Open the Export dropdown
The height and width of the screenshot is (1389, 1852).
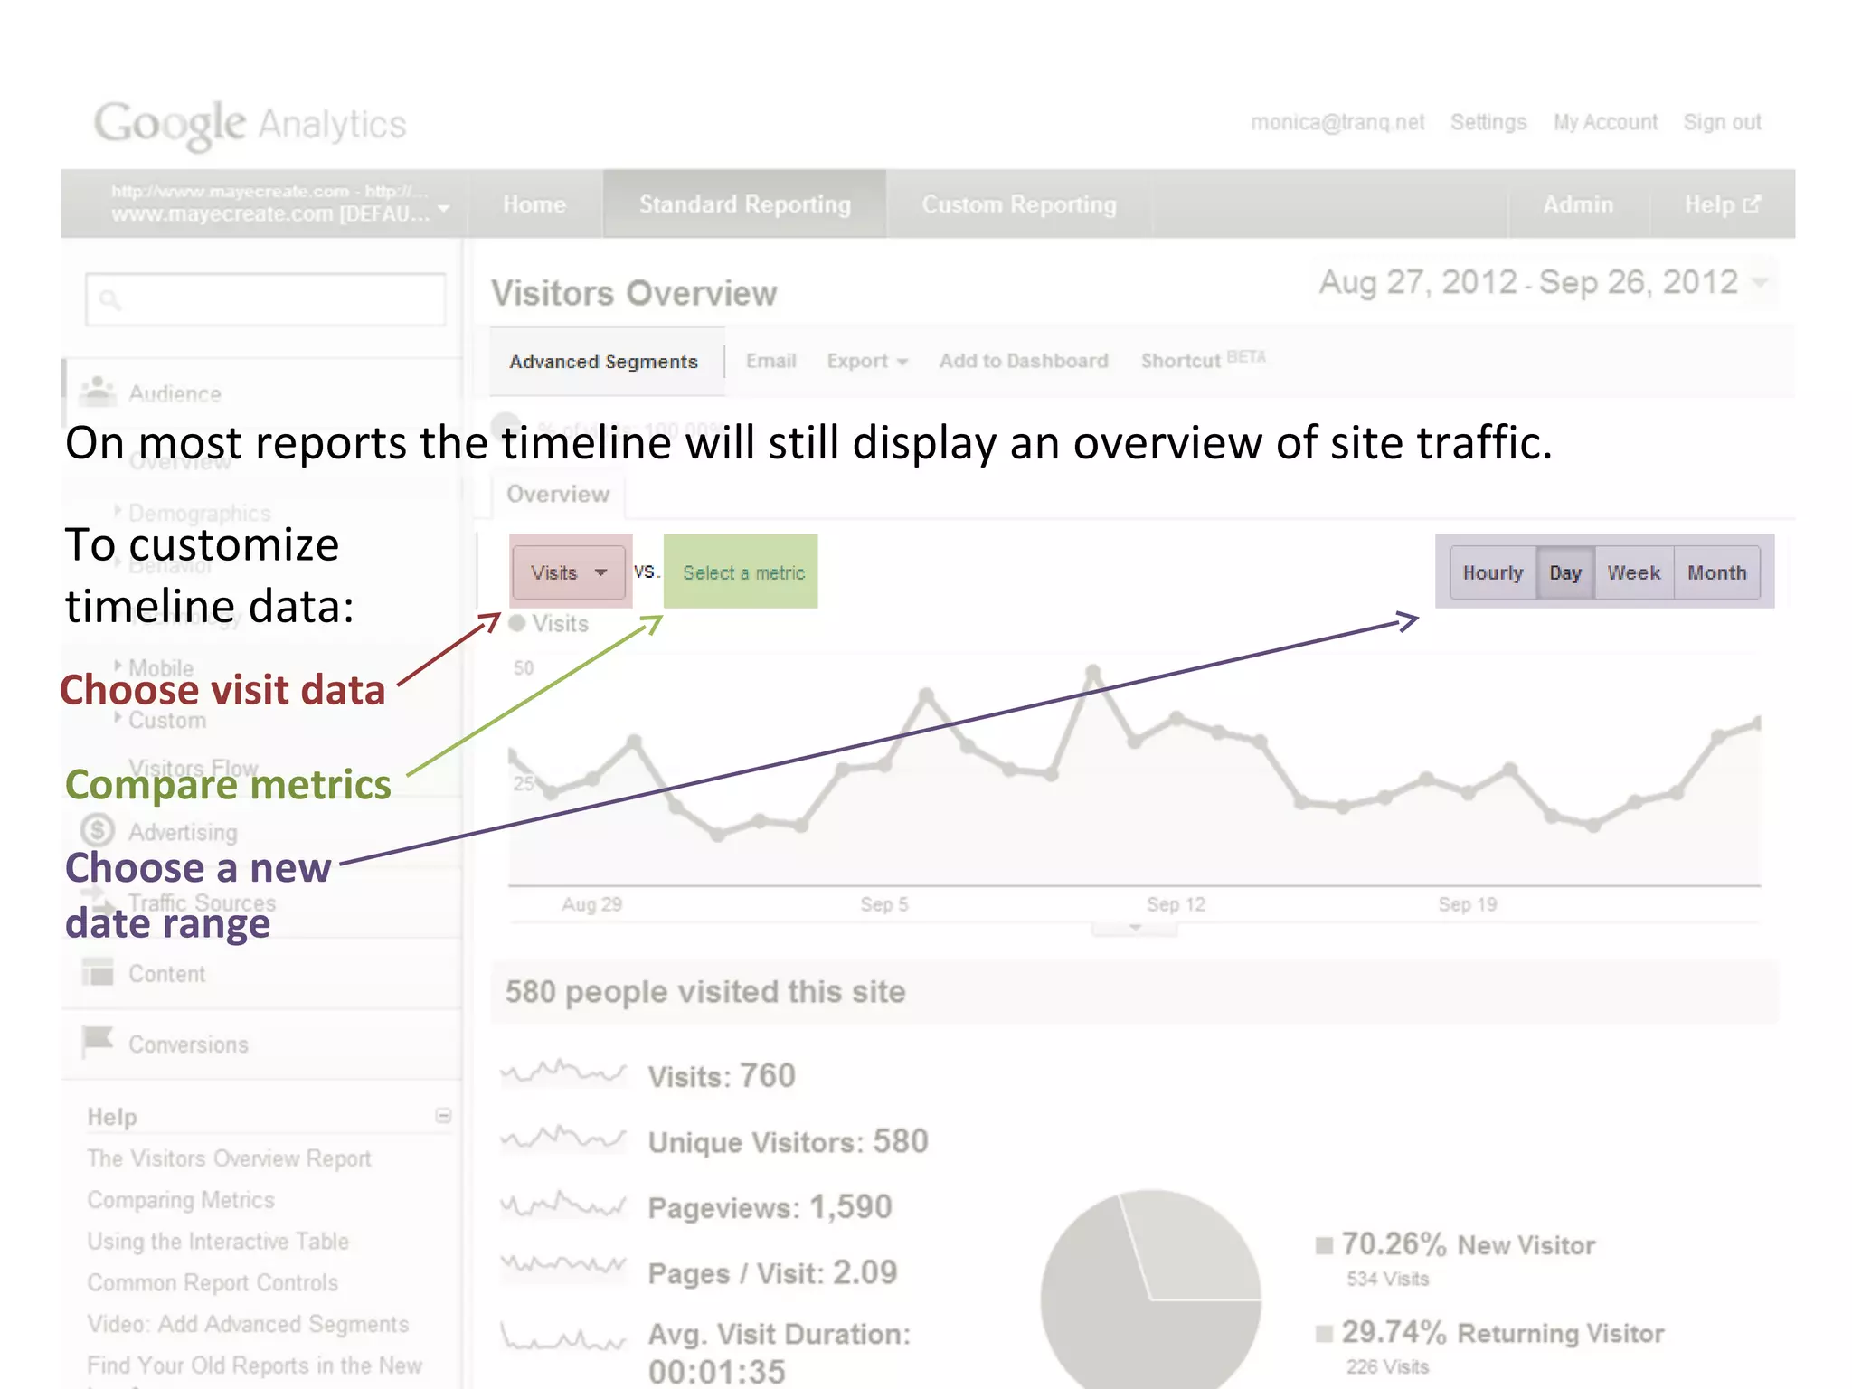pos(866,362)
